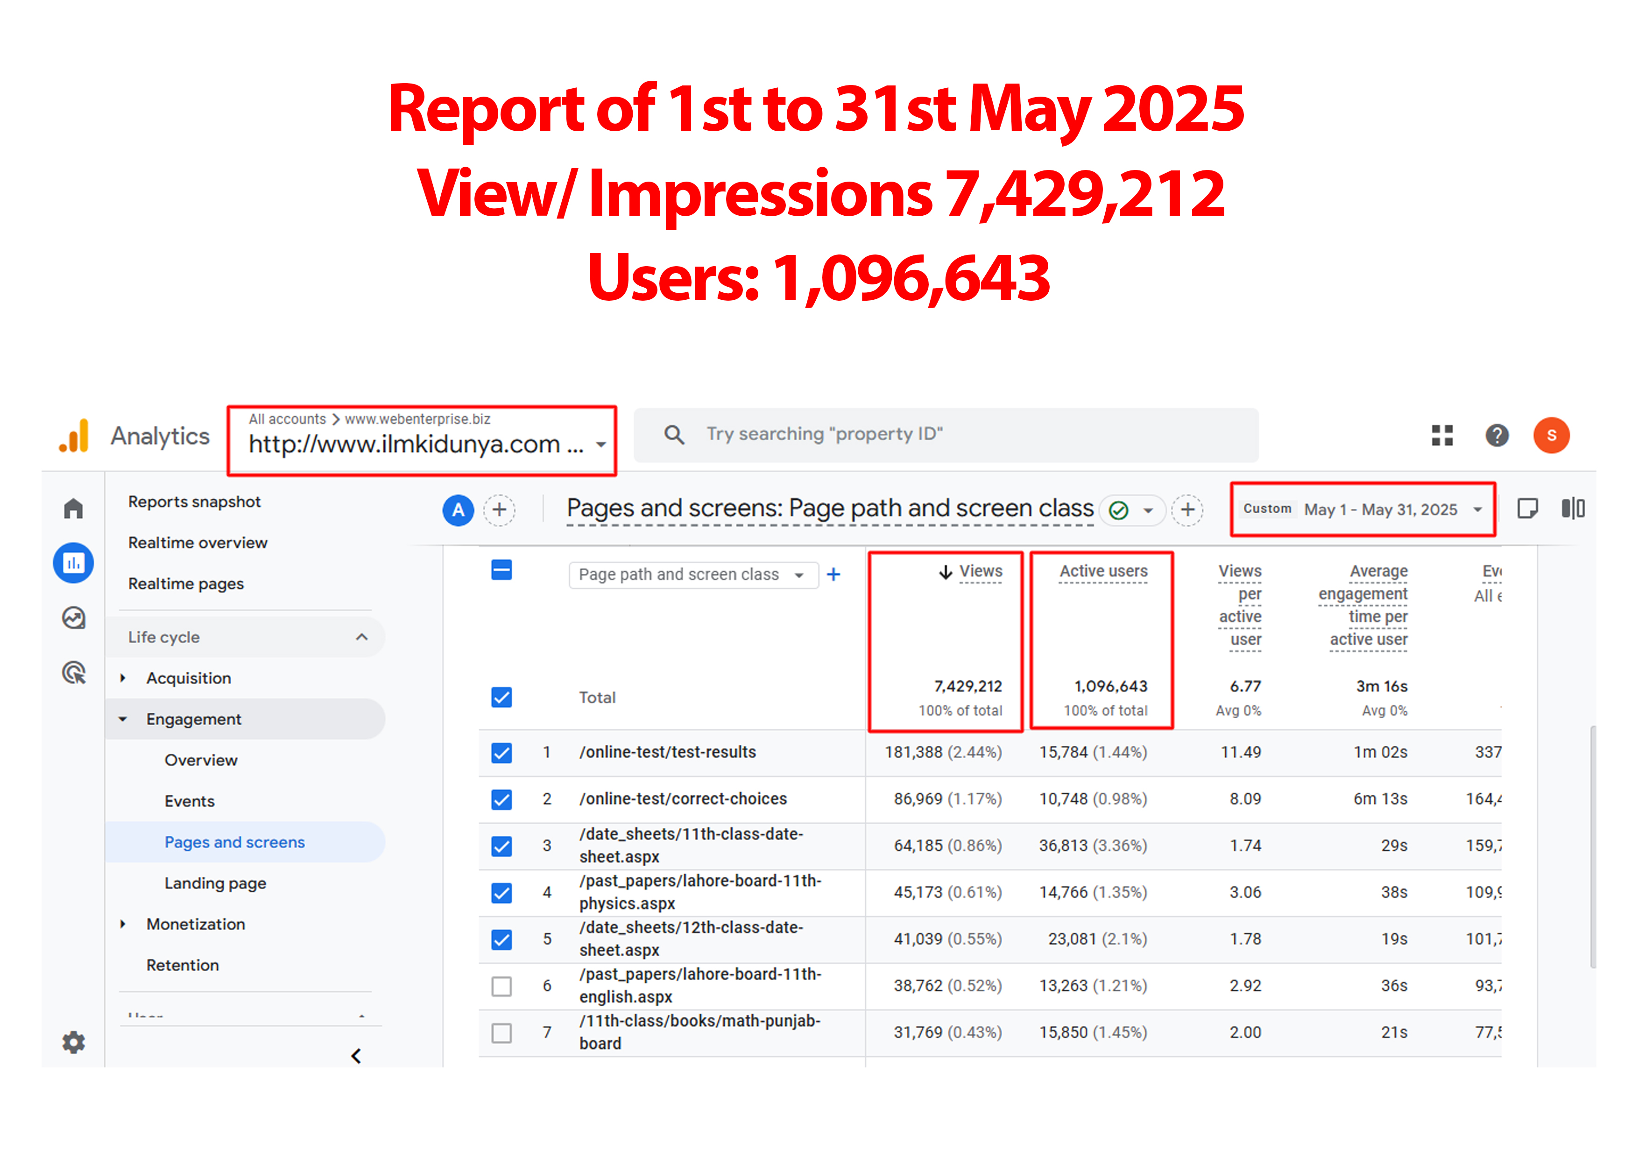
Task: Open Realtime pages
Action: tap(185, 584)
